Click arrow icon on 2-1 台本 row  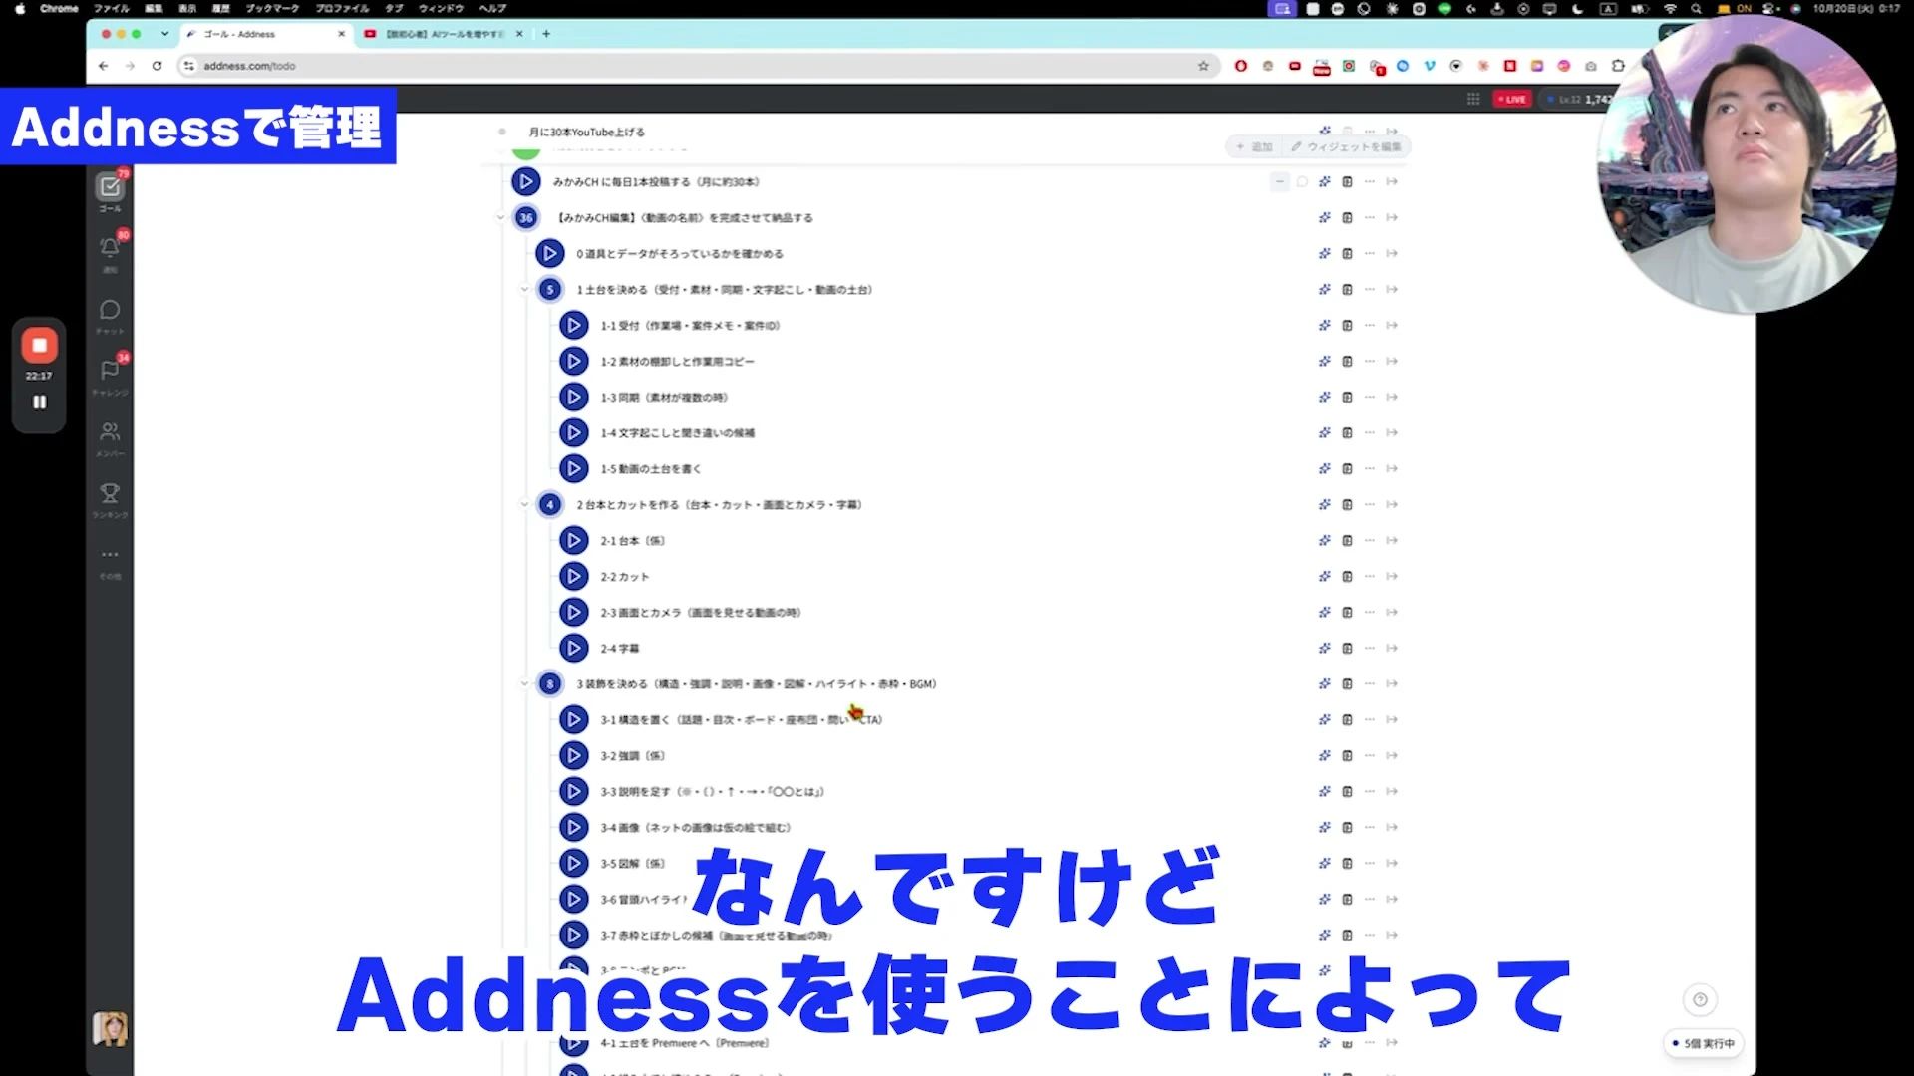[1392, 541]
